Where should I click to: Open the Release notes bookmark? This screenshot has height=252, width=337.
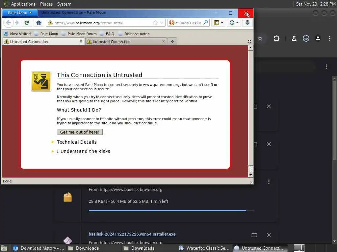[134, 34]
